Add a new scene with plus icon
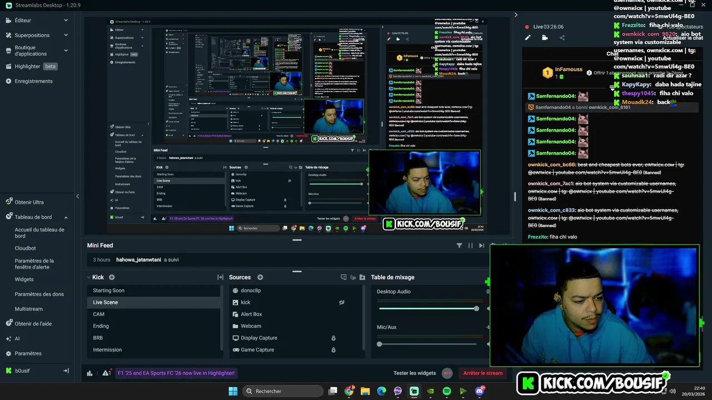The width and height of the screenshot is (712, 400). pos(112,277)
